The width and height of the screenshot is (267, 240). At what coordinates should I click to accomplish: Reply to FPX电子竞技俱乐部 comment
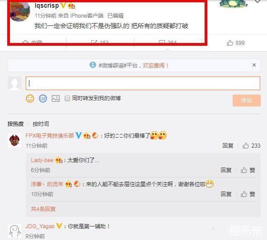click(228, 146)
